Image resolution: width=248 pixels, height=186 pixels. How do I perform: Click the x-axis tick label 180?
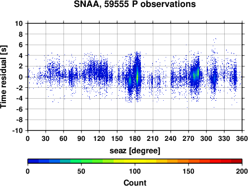click(135, 138)
